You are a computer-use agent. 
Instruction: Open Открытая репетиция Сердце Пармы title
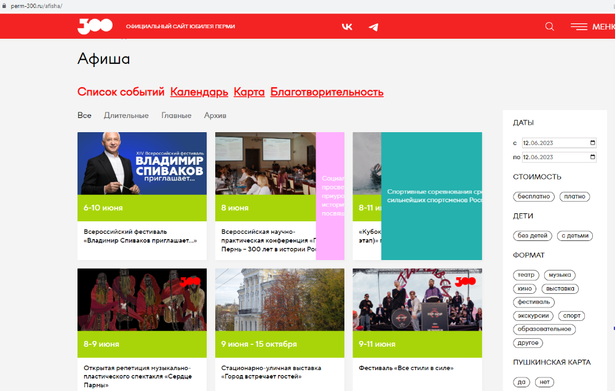pyautogui.click(x=138, y=376)
